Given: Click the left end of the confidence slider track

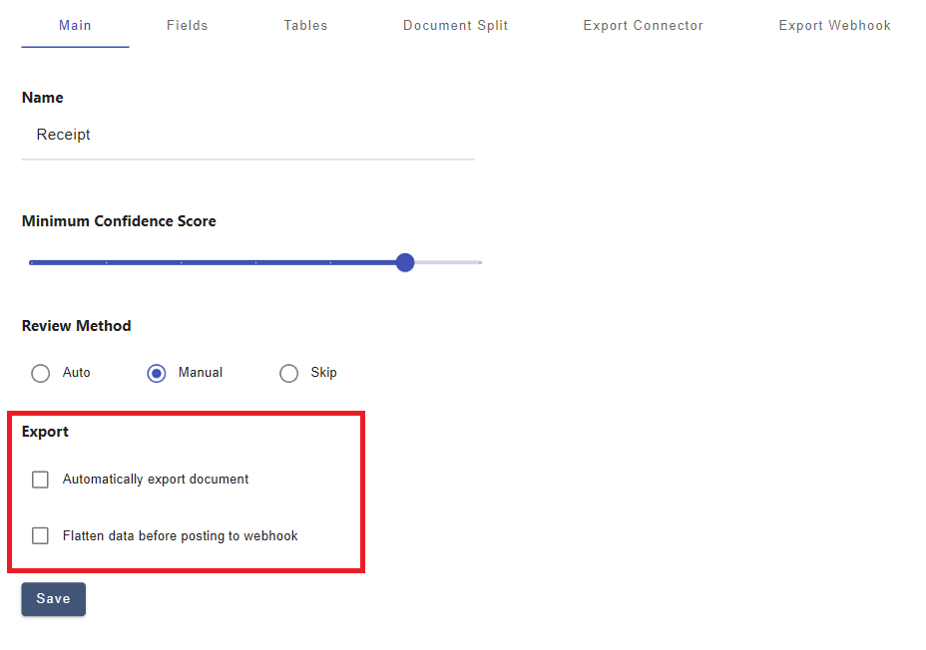Looking at the screenshot, I should click(31, 262).
